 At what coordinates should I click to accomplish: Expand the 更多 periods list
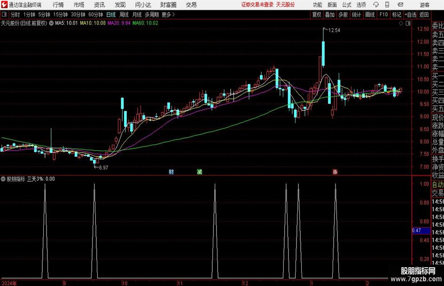point(168,15)
